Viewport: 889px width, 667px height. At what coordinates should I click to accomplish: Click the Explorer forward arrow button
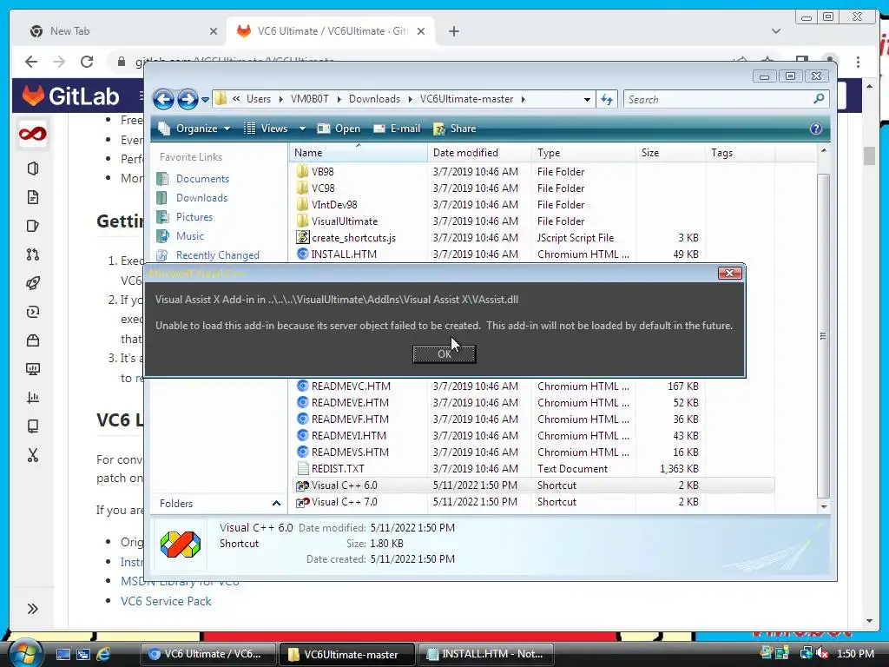click(188, 99)
